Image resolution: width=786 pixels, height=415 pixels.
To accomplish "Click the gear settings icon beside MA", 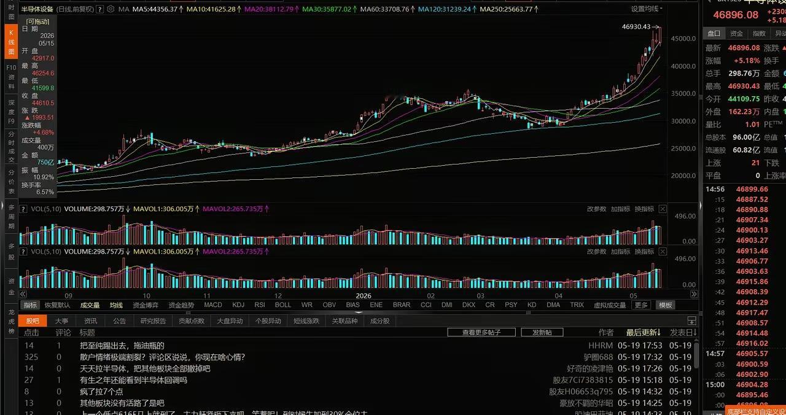I will 110,9.
